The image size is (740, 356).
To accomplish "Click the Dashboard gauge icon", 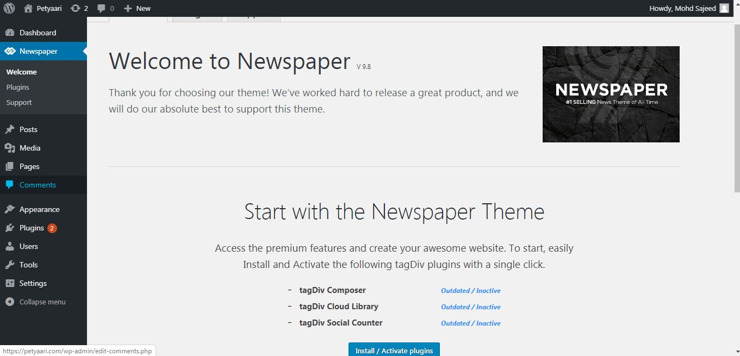I will (10, 33).
